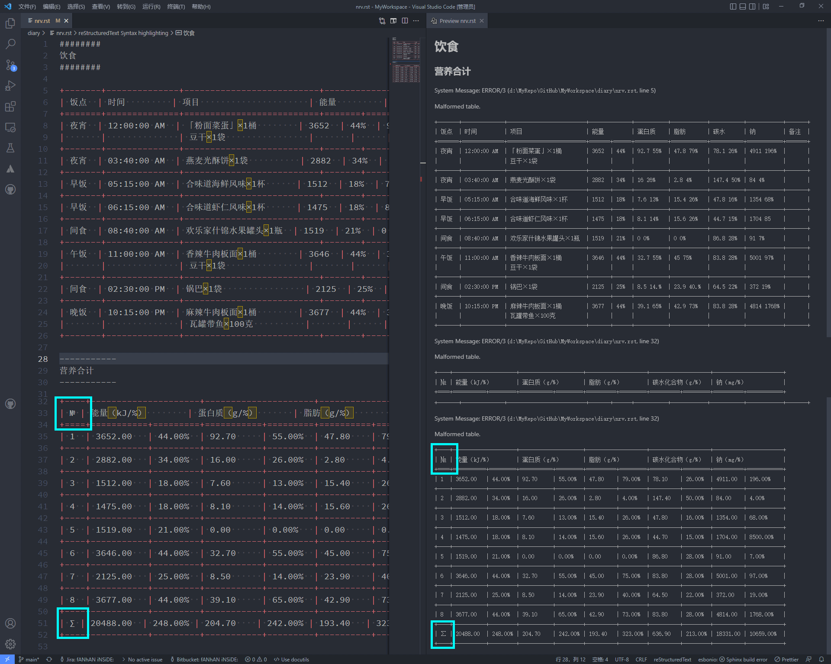831x664 pixels.
Task: Synchronize changes via status bar sync icon
Action: [x=49, y=659]
